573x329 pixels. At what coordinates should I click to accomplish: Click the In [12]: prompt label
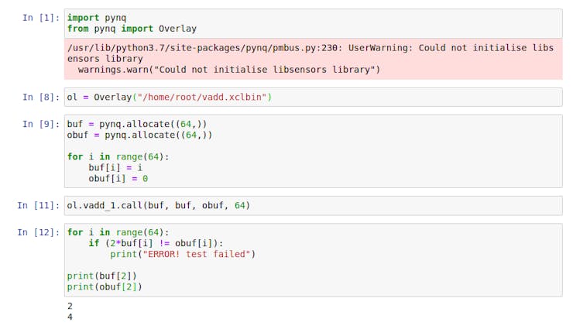[x=39, y=232]
